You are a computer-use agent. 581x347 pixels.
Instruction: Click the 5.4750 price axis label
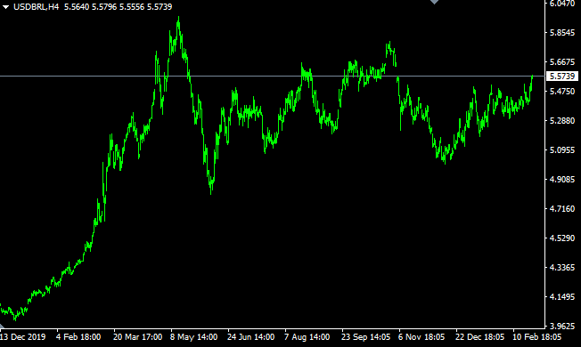(562, 92)
